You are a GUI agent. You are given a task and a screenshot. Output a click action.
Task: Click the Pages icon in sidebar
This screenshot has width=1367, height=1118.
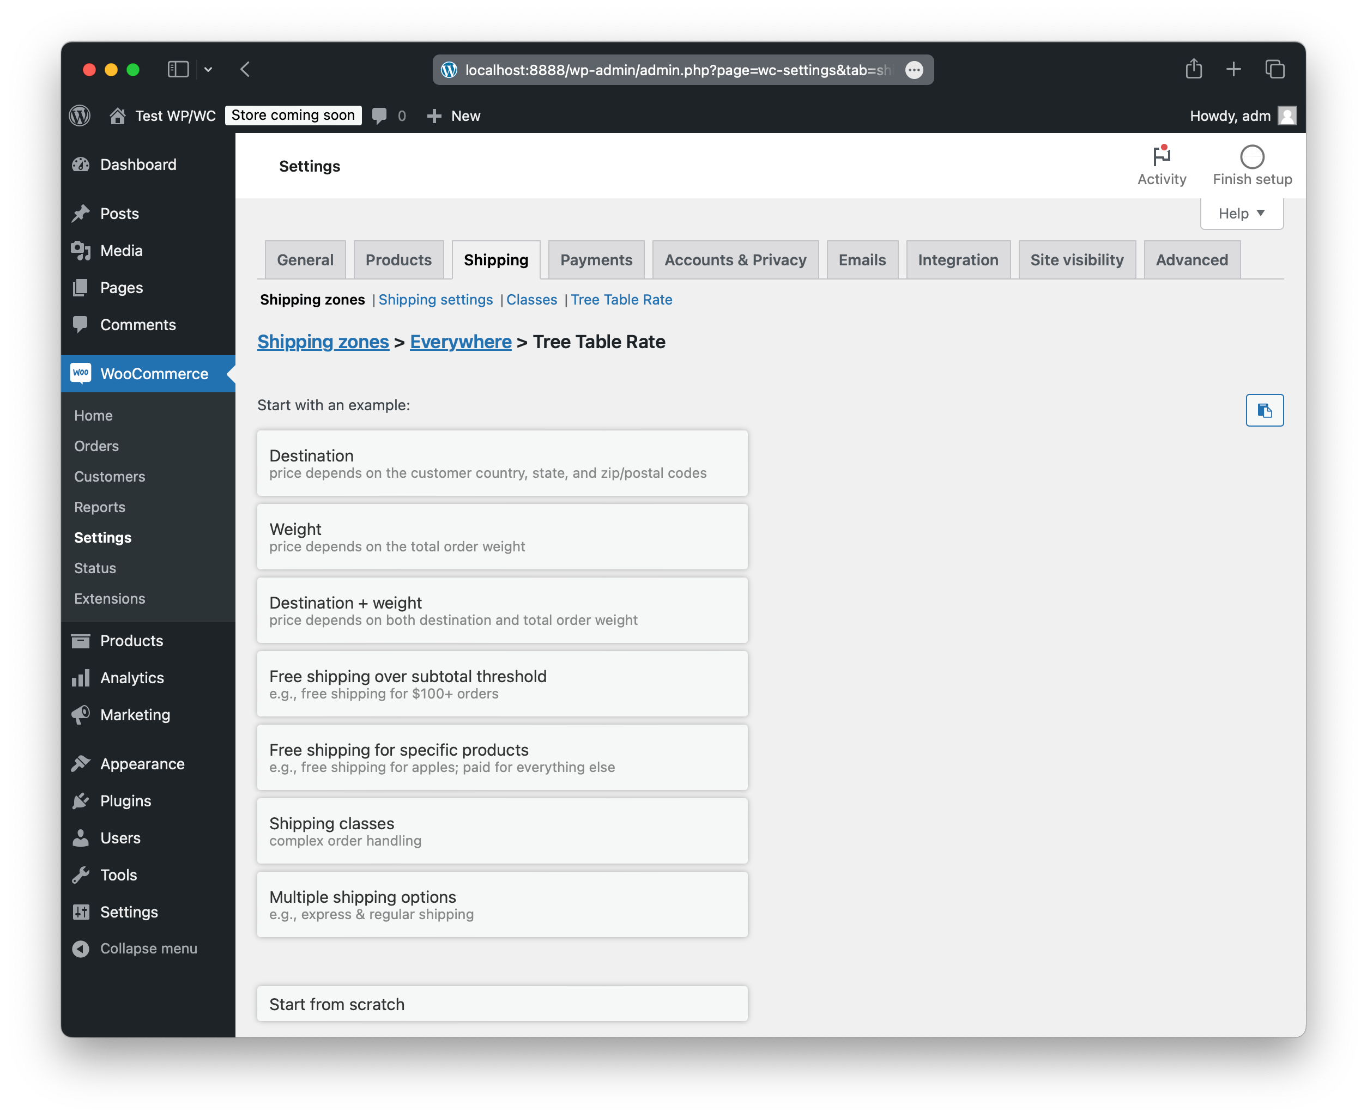point(81,288)
